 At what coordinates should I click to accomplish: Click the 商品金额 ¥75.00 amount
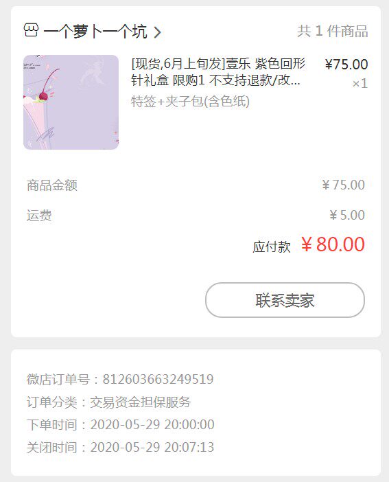pyautogui.click(x=343, y=185)
